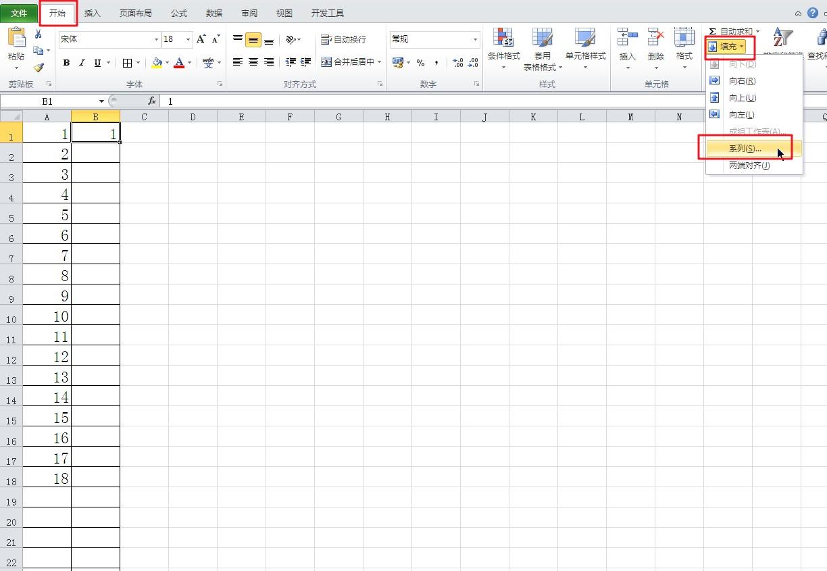Screen dimensions: 827x571
Task: Click AutoSum (自动求和) button
Action: coord(733,32)
